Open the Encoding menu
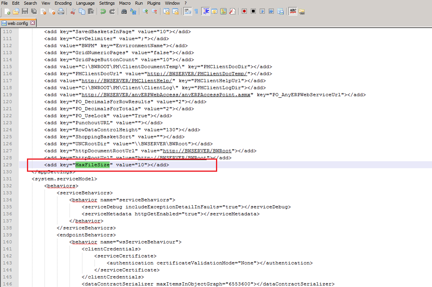The width and height of the screenshot is (432, 287). (x=63, y=3)
